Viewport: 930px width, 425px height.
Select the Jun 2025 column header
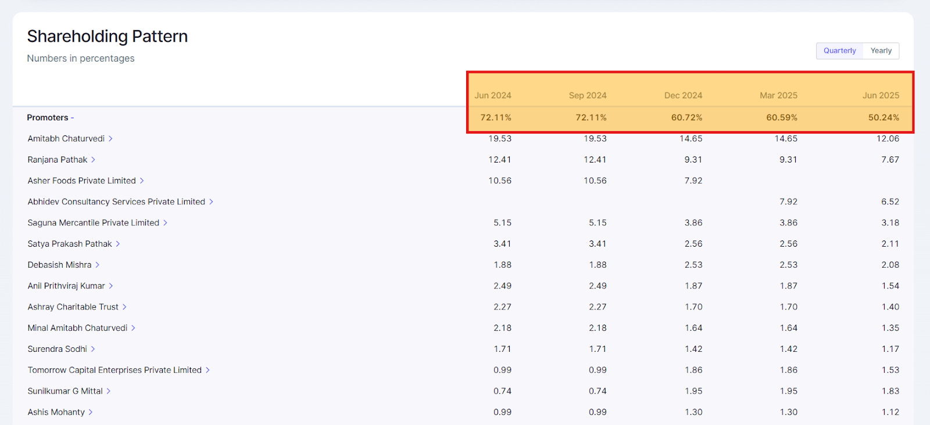pyautogui.click(x=881, y=95)
